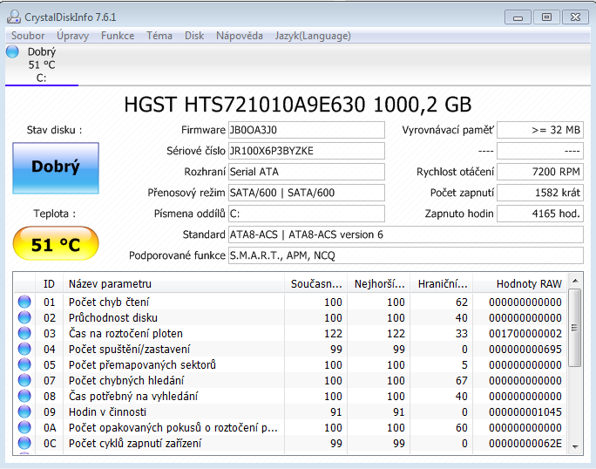This screenshot has width=596, height=469.
Task: Click the Sériové číslo value field
Action: tap(305, 151)
